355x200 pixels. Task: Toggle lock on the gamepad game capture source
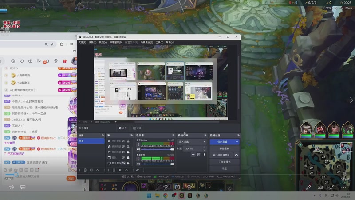[x=128, y=152]
